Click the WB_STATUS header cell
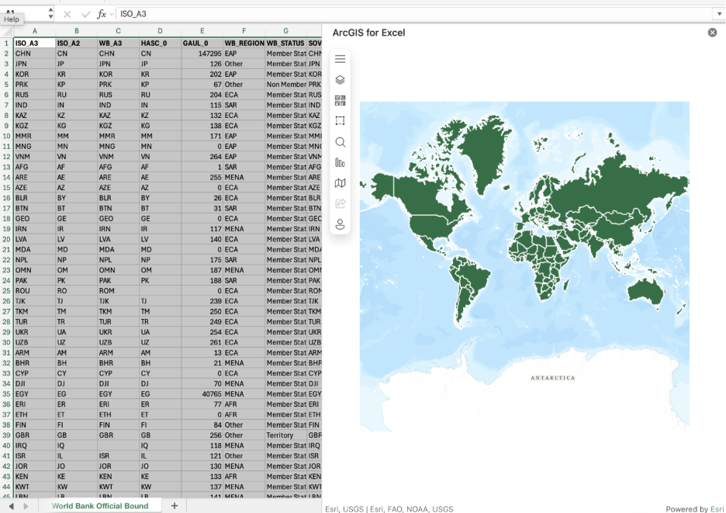 (x=285, y=43)
